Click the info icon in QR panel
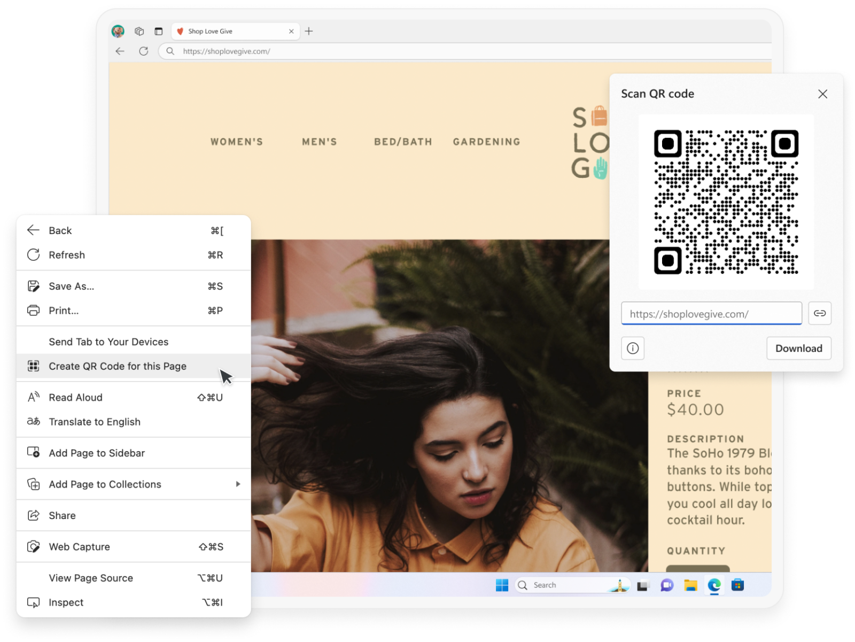This screenshot has width=855, height=642. (x=633, y=349)
